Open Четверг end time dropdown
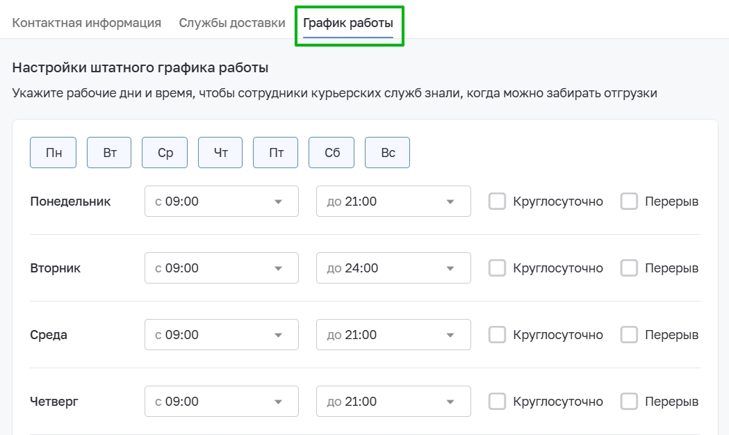 tap(393, 401)
